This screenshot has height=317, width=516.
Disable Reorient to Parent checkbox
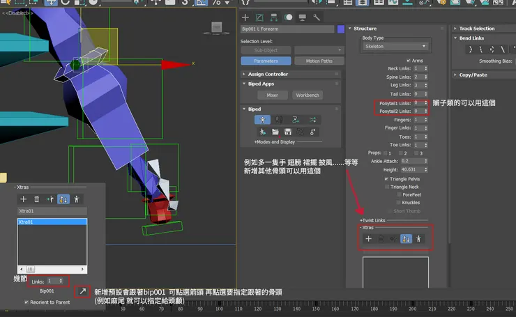(26, 302)
